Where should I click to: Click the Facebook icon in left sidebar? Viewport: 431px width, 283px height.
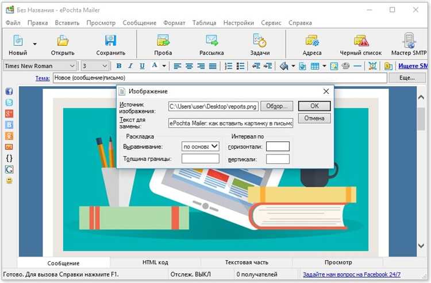(9, 92)
